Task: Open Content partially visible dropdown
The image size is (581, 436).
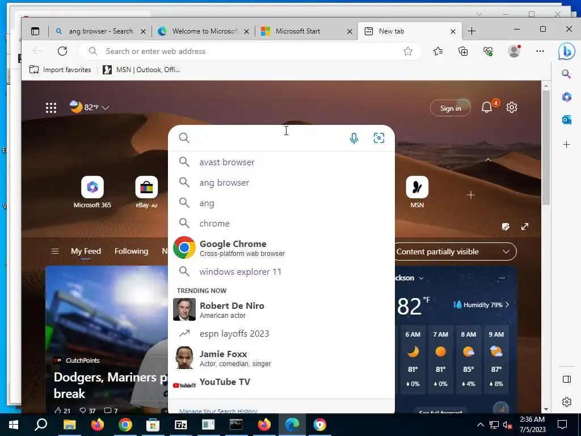Action: tap(456, 251)
